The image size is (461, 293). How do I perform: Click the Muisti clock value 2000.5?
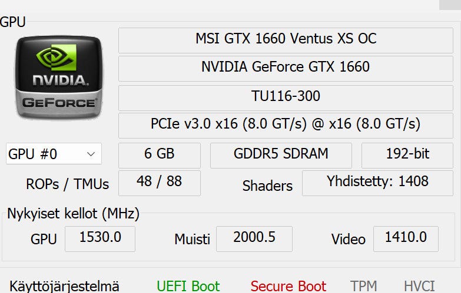pos(254,238)
